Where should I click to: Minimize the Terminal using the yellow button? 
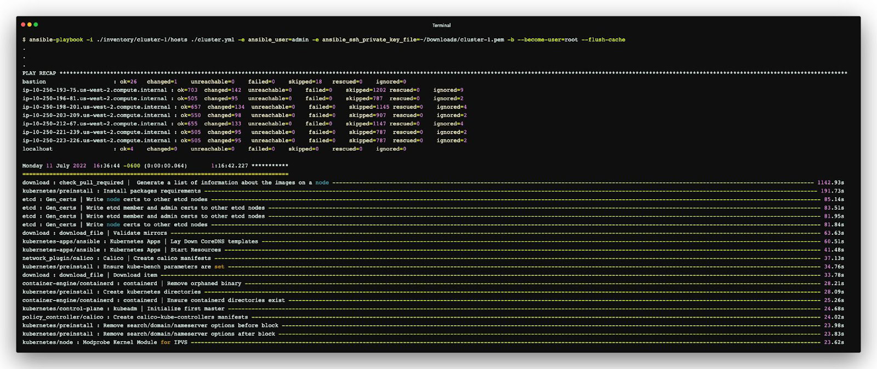pyautogui.click(x=30, y=25)
